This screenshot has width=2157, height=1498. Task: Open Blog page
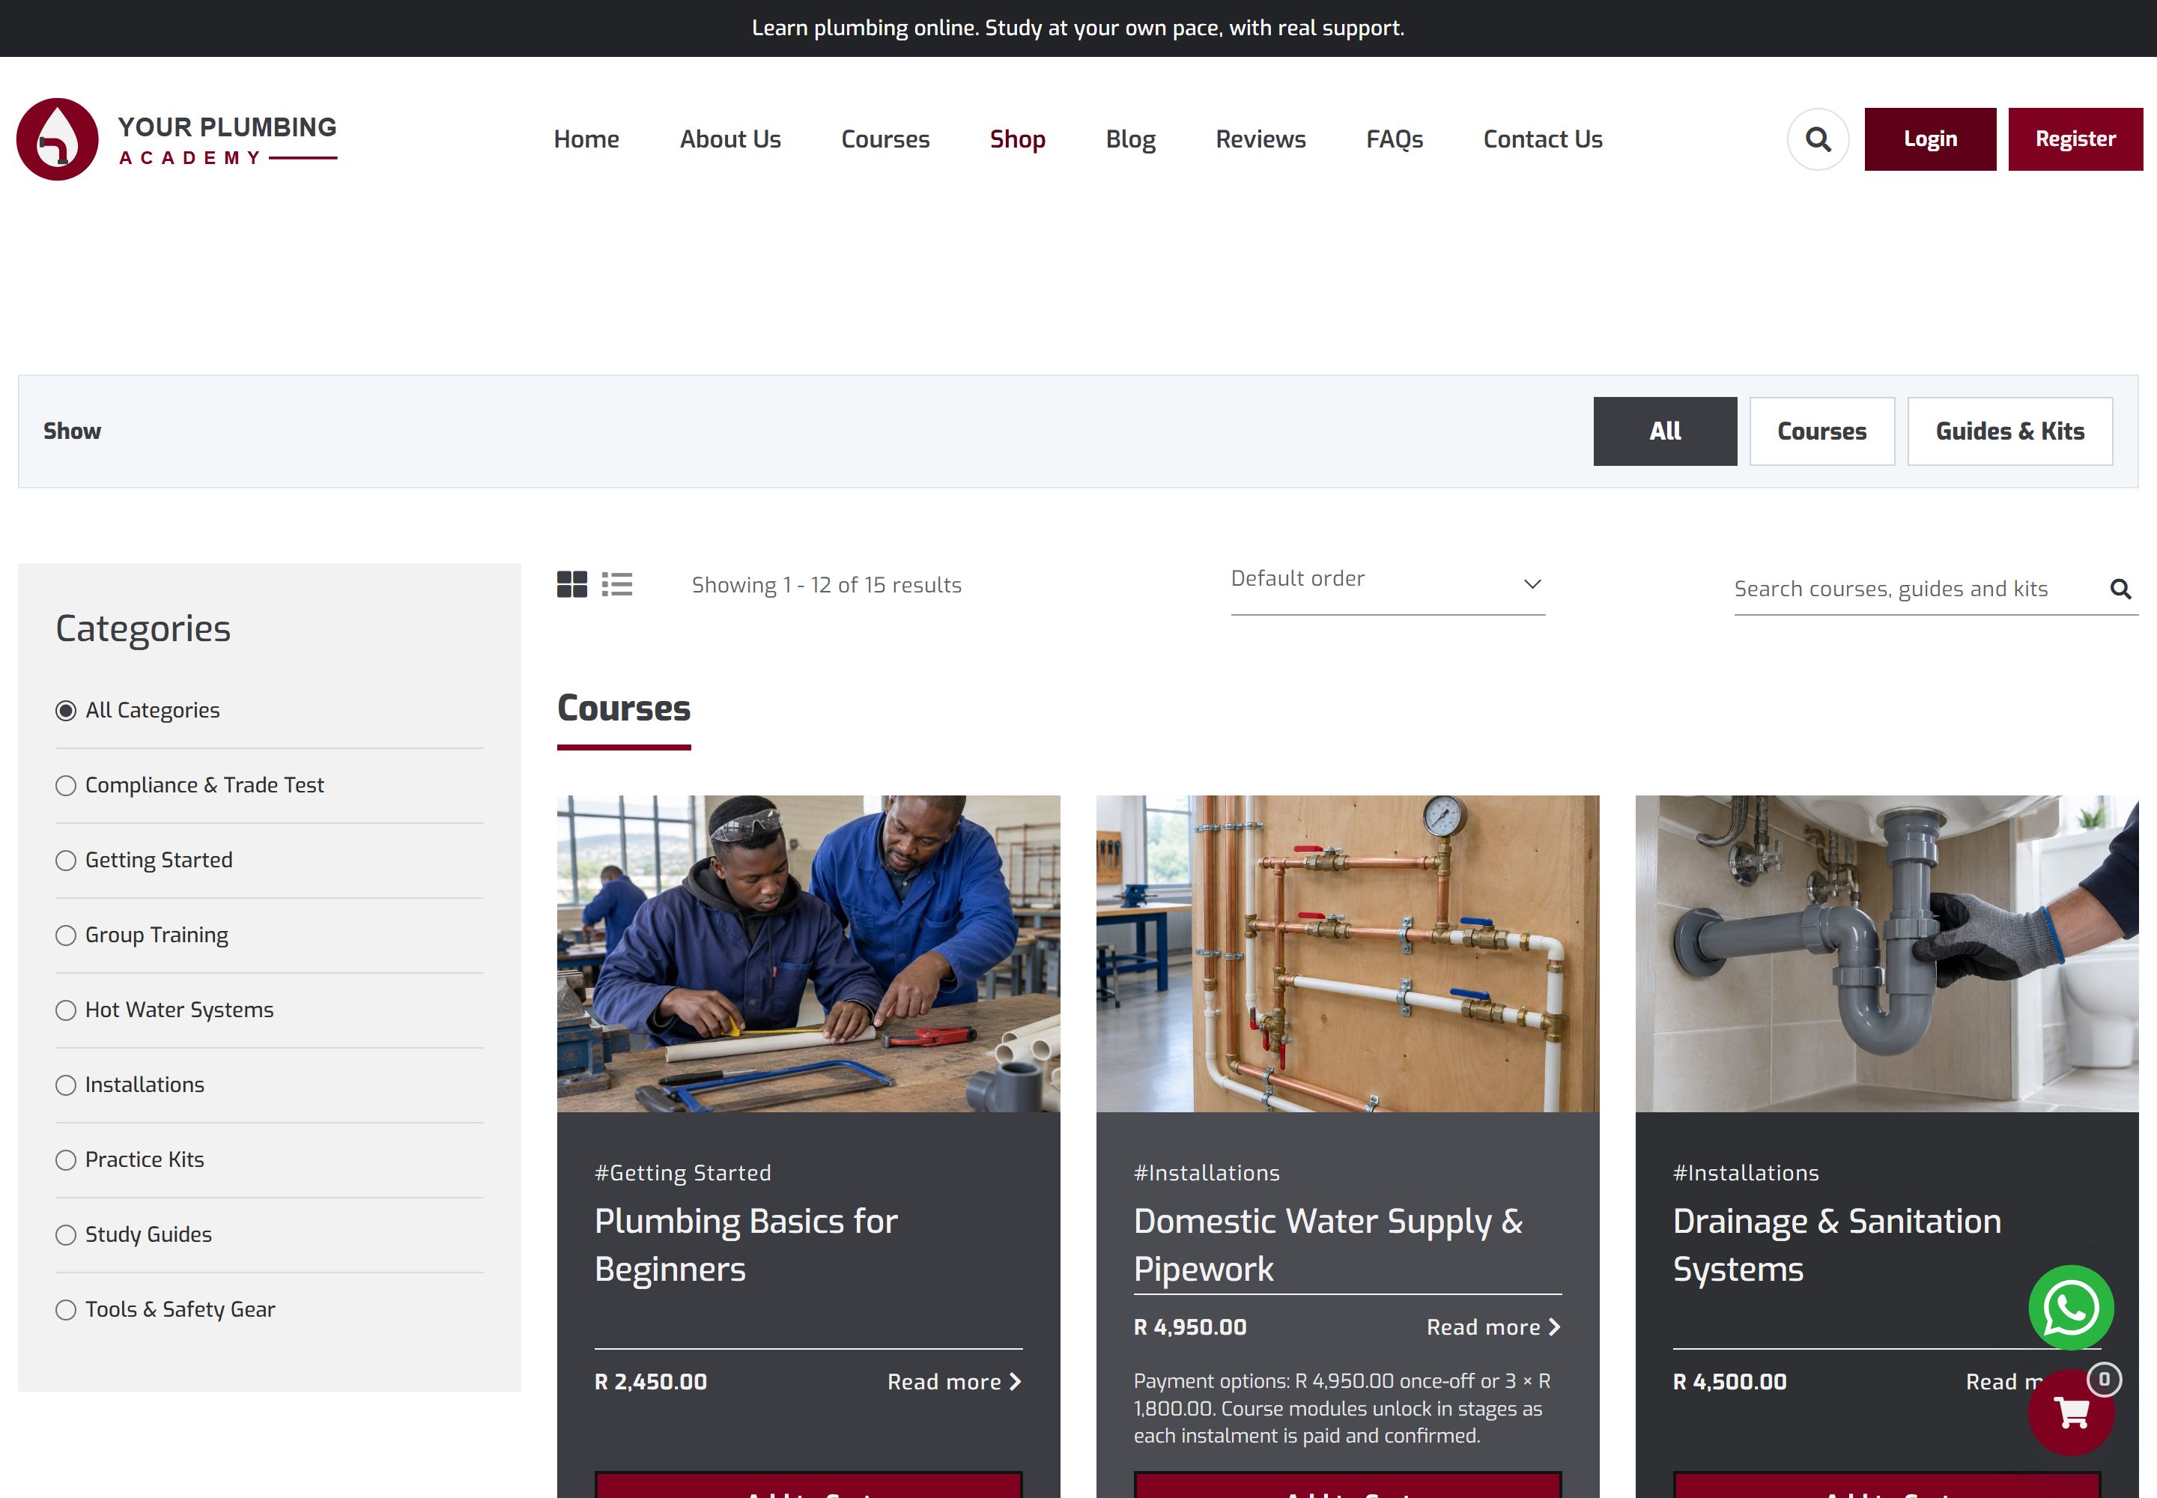coord(1130,139)
